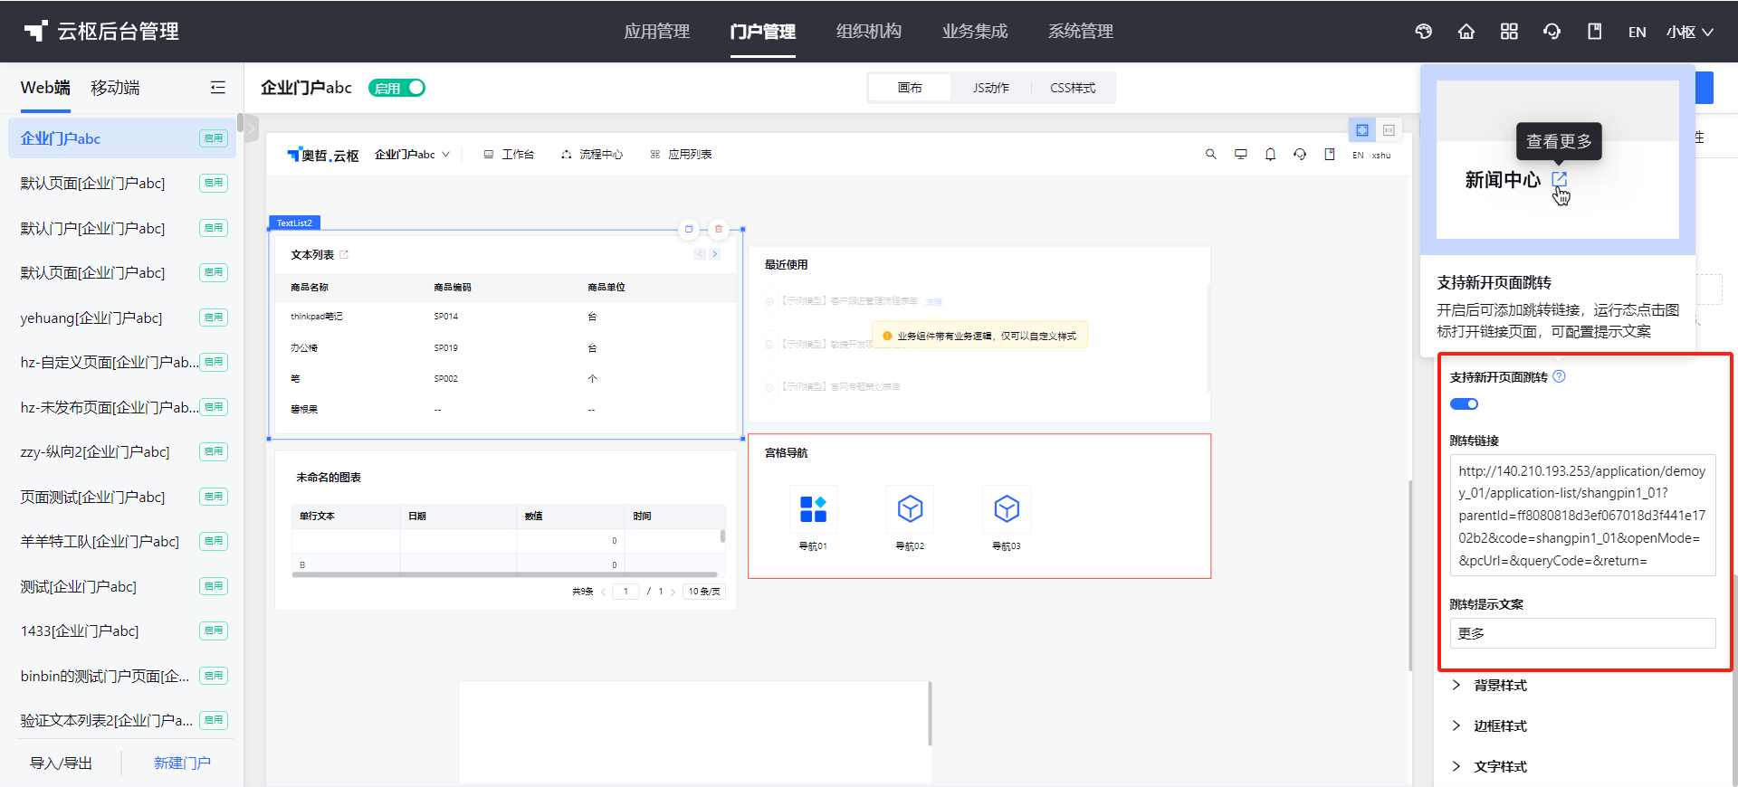Toggle the 支持新开页面跳转 switch

pyautogui.click(x=1464, y=404)
